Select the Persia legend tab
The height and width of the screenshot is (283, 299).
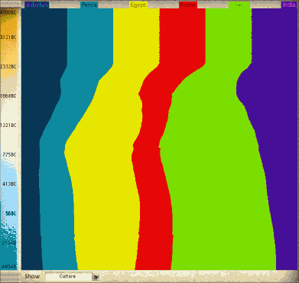(89, 5)
